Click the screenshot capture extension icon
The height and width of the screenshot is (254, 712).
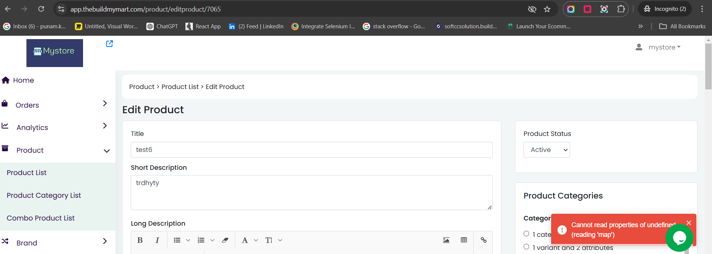tap(604, 9)
